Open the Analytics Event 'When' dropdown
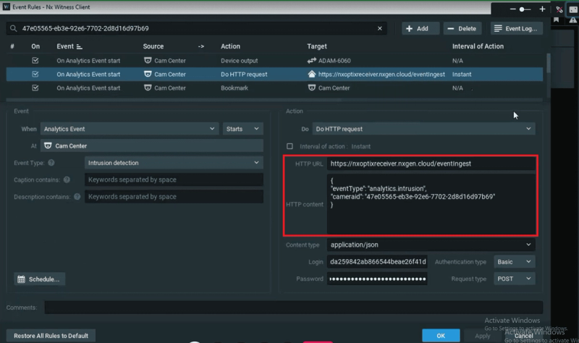Screen dimensions: 579x343 point(130,129)
